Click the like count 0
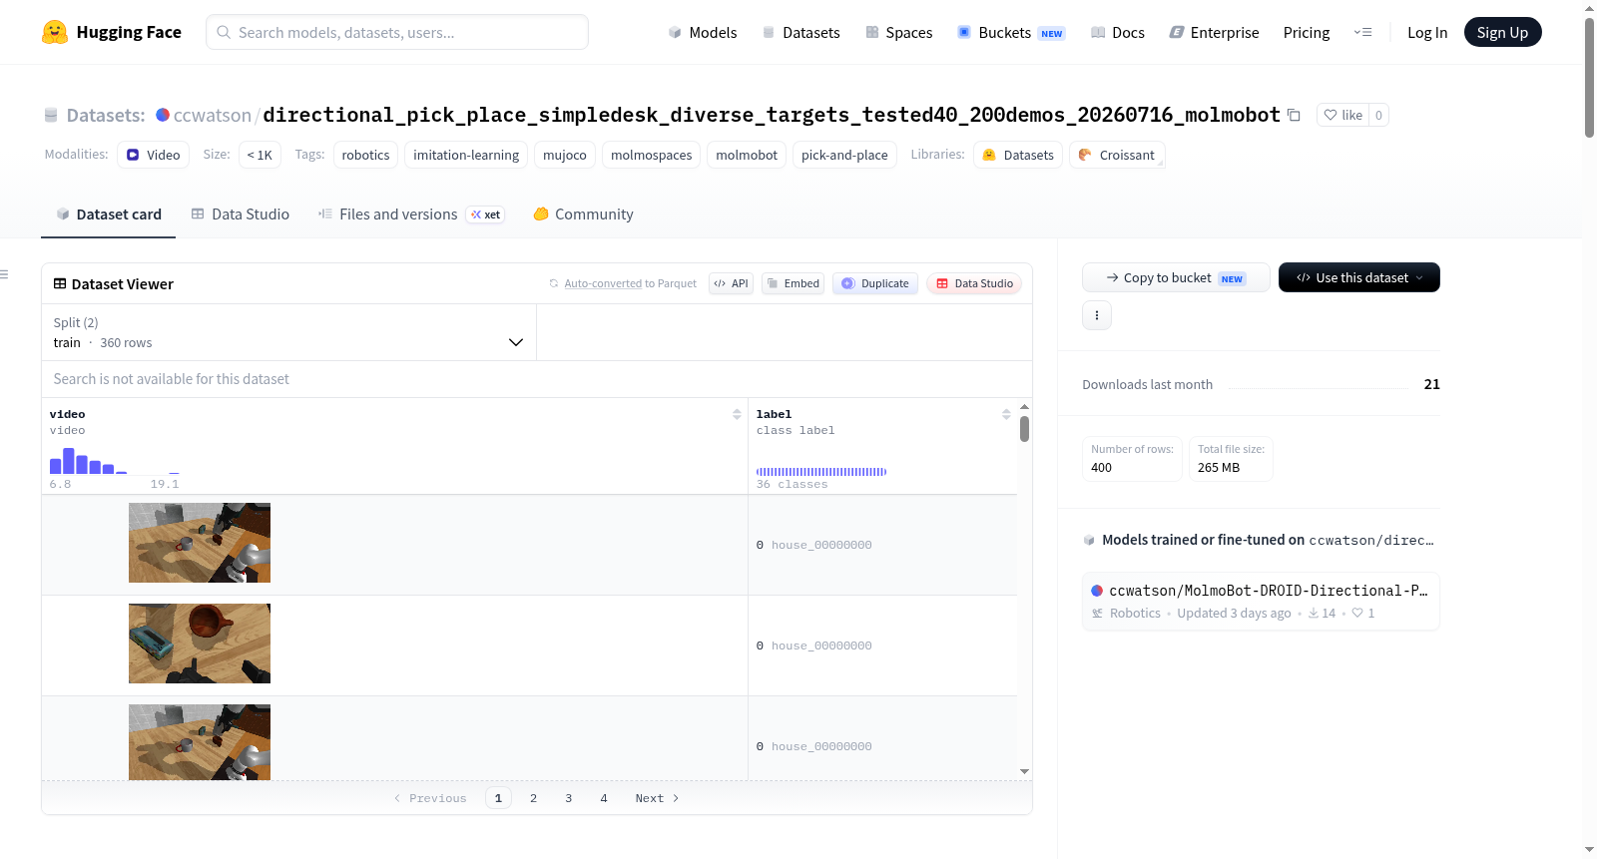The width and height of the screenshot is (1597, 859). click(1378, 115)
